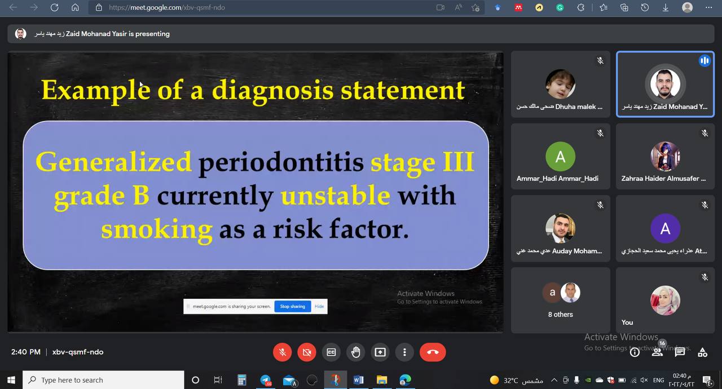Click the Present now screen share icon
Viewport: 722px width, 389px height.
click(380, 352)
